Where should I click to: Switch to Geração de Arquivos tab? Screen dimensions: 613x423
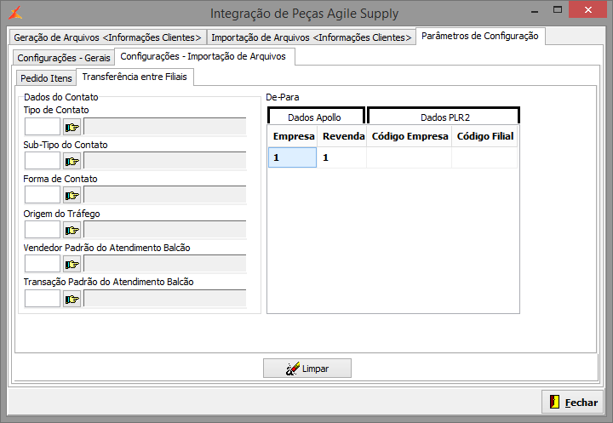coord(107,37)
